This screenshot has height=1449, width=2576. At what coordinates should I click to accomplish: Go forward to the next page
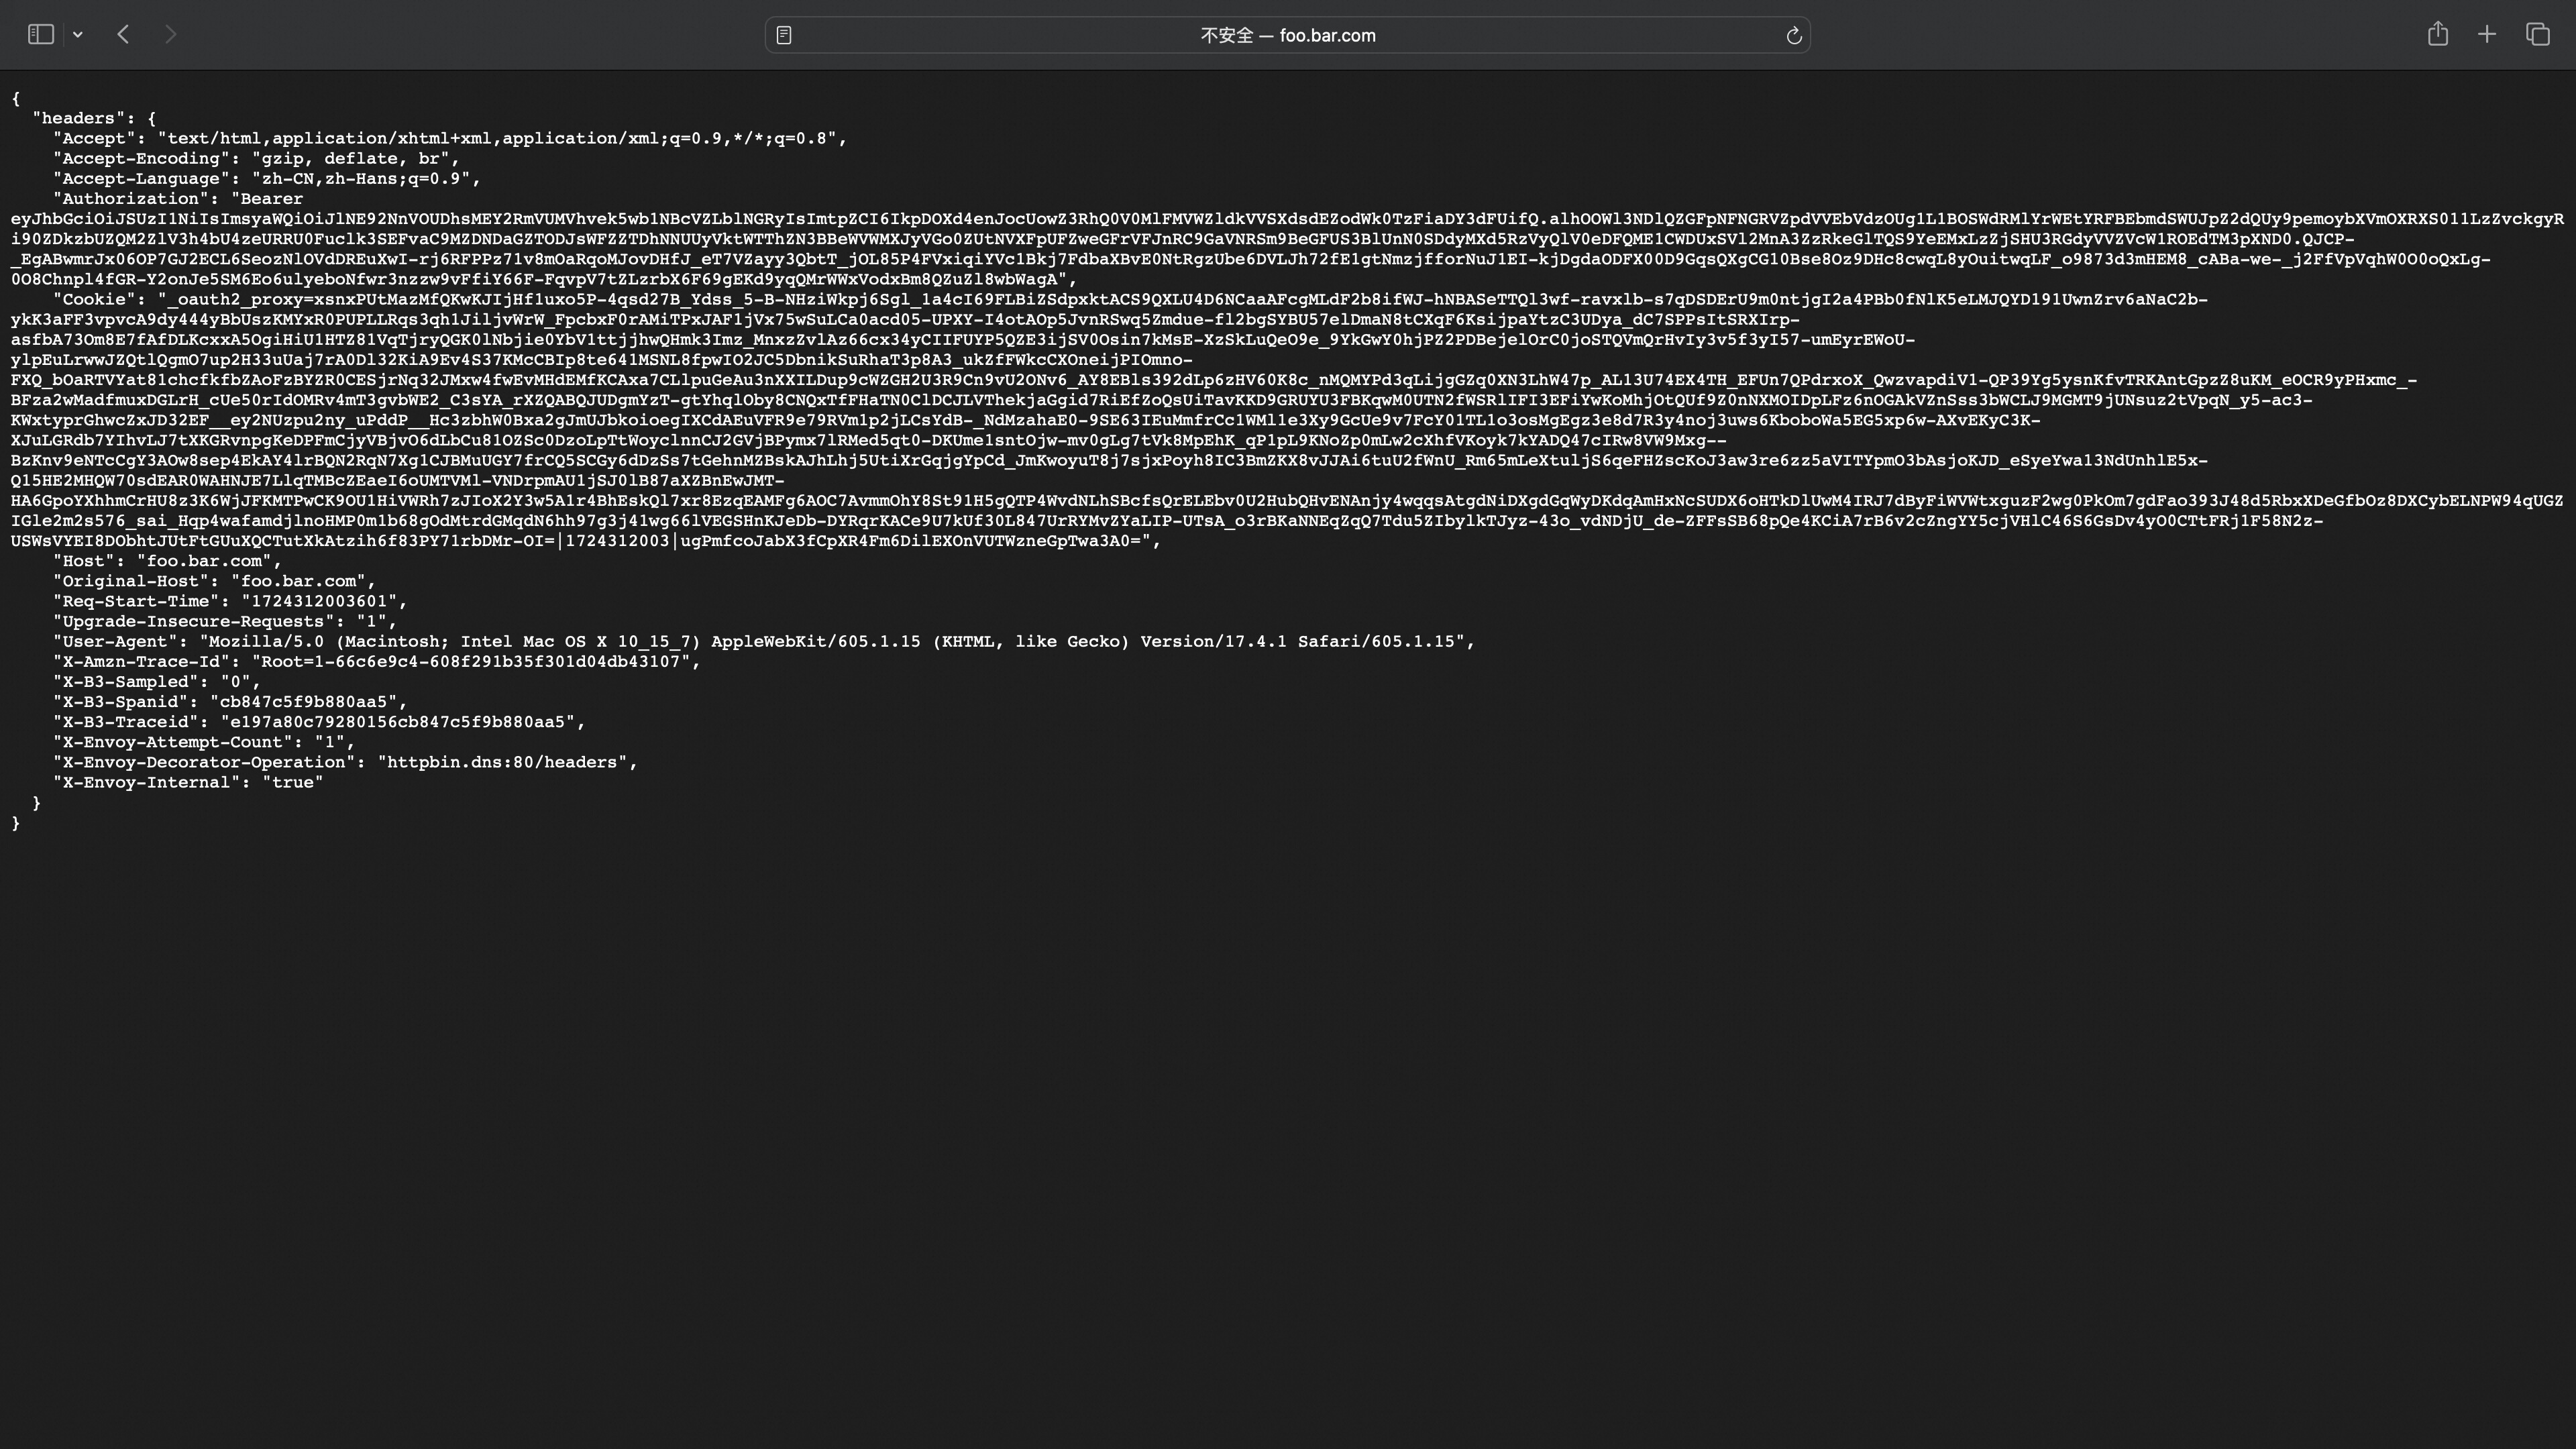click(x=170, y=35)
